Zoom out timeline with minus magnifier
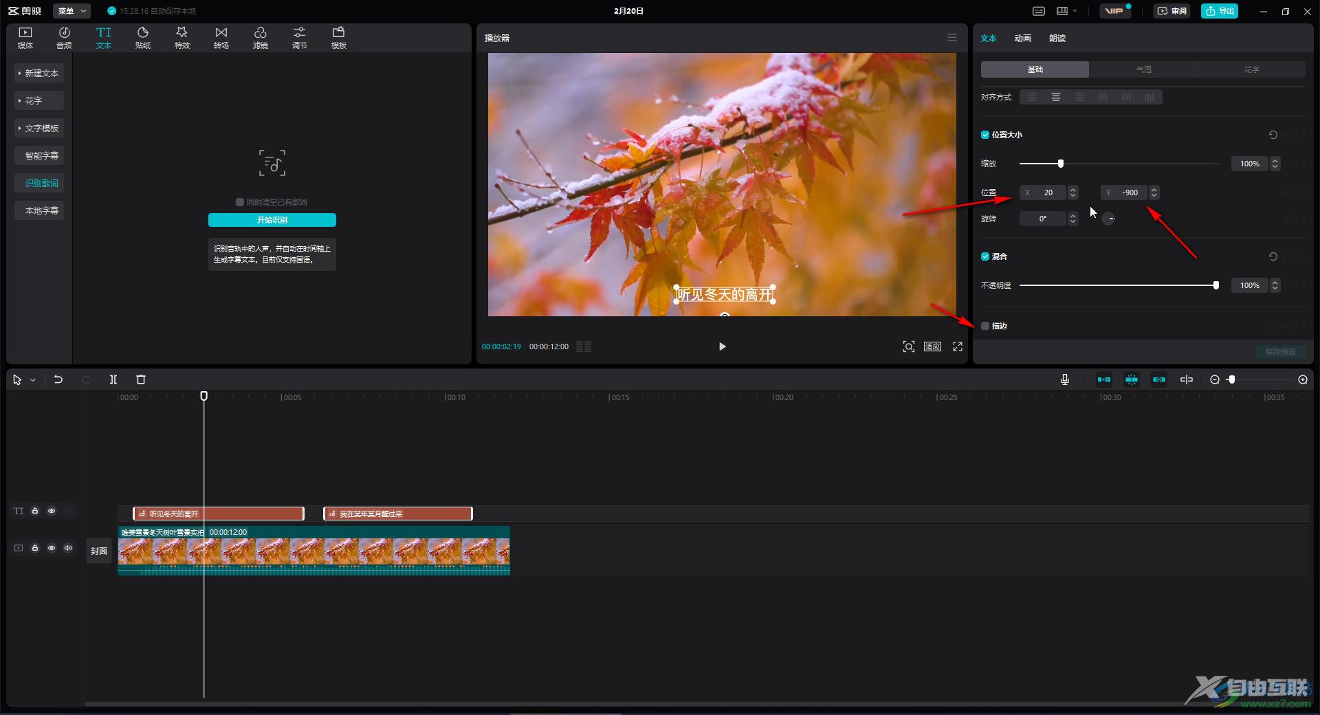 tap(1215, 379)
